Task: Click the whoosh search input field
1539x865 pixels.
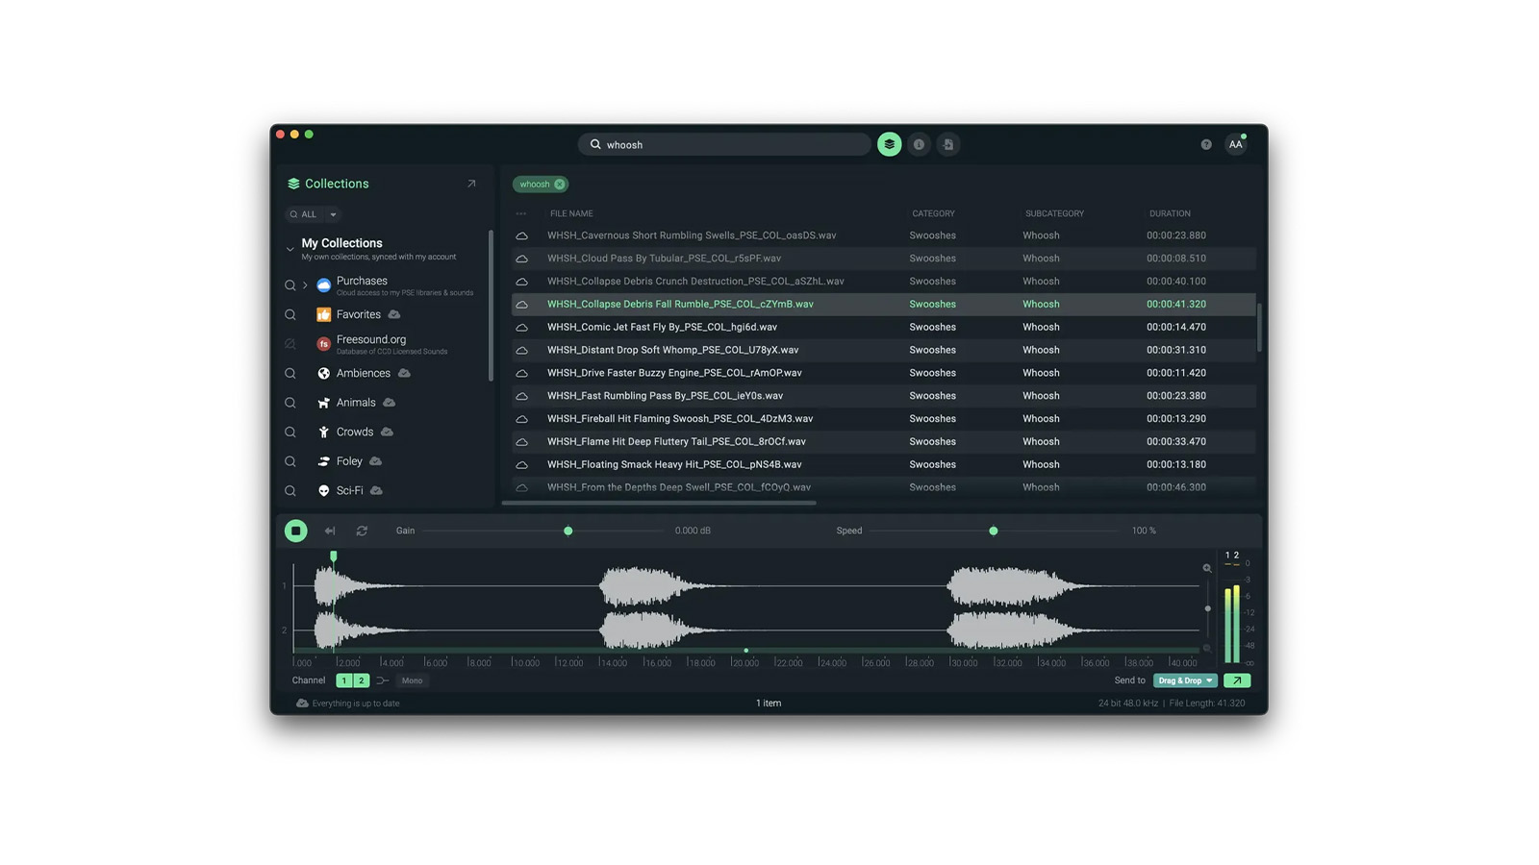Action: 724,144
